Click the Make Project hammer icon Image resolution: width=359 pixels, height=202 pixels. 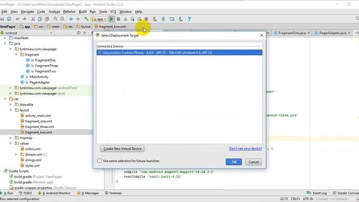(x=86, y=19)
